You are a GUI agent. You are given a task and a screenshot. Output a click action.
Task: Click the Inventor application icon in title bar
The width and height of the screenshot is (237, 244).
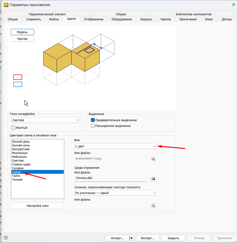[6, 5]
